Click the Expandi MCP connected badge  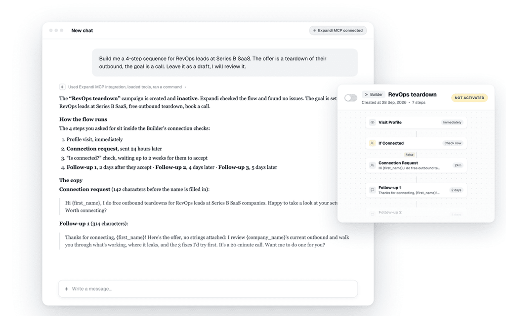pos(338,31)
